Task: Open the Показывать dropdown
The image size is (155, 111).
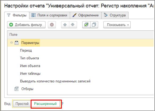Action: click(x=117, y=25)
